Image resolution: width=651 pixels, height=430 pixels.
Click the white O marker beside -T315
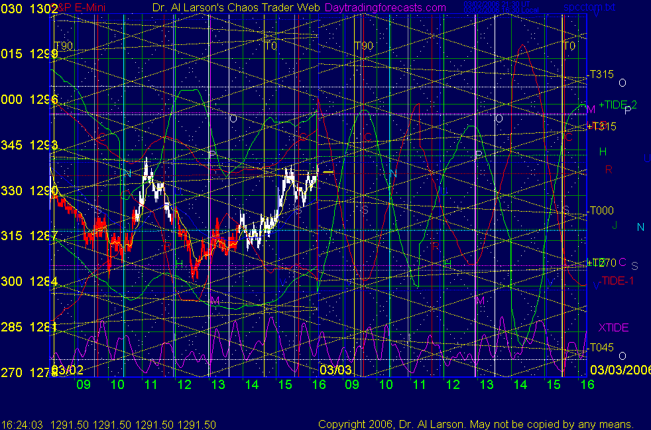[x=622, y=83]
